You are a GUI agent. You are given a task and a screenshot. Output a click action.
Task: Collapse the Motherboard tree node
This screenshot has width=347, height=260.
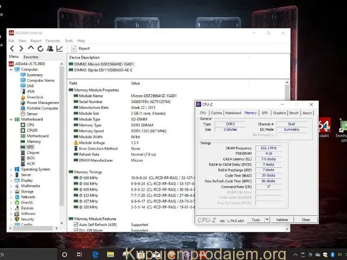[x=11, y=119]
